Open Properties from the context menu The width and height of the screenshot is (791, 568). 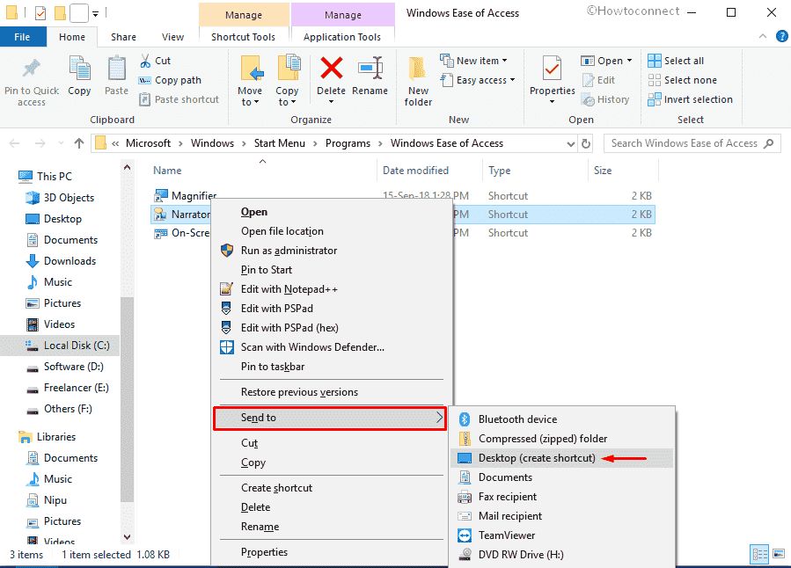point(332,552)
